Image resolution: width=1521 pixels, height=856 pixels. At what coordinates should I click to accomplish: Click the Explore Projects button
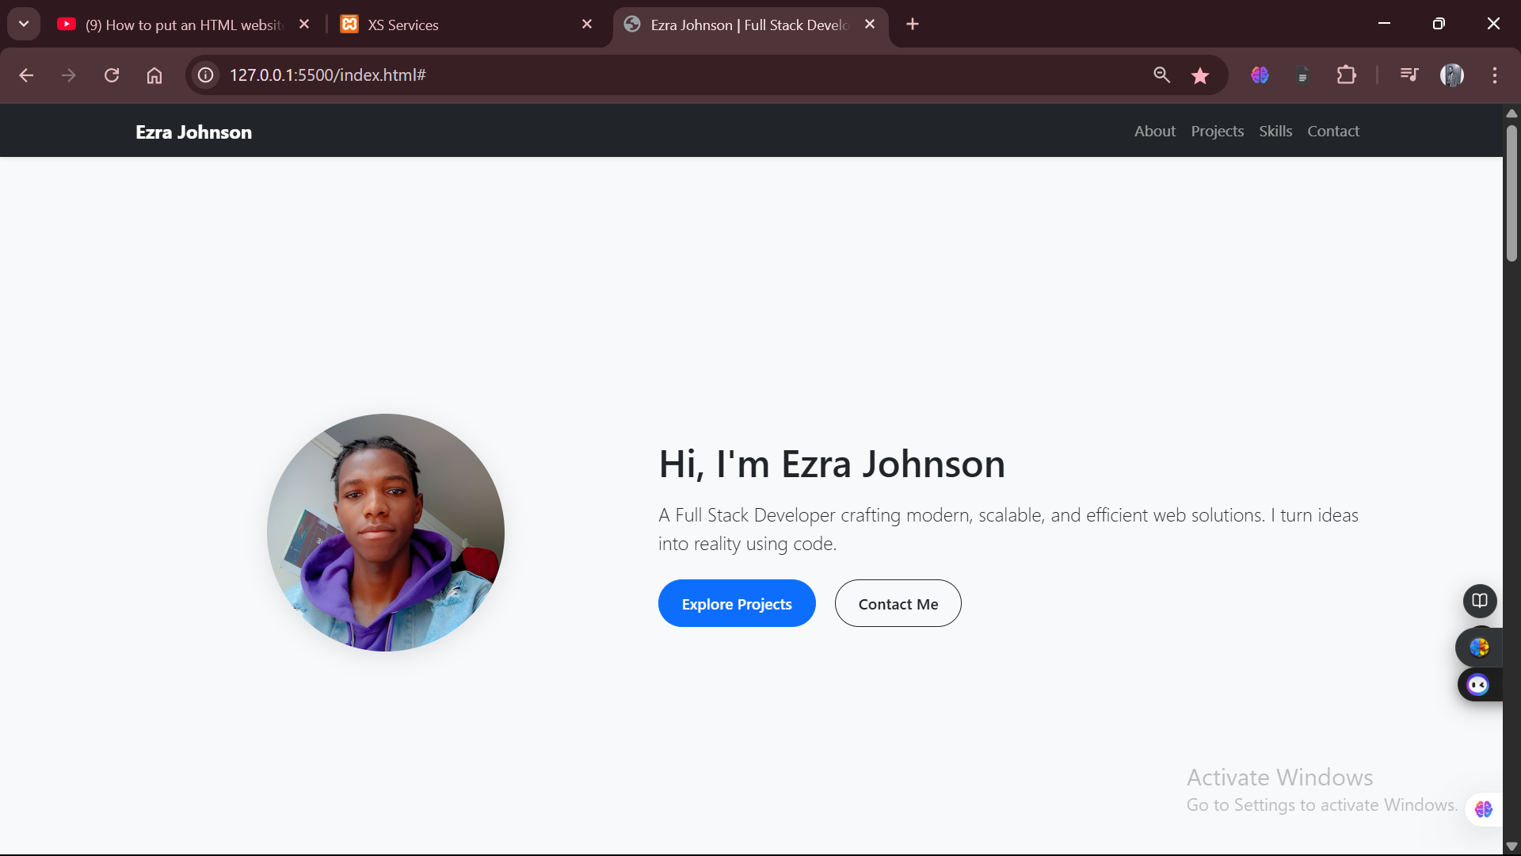pyautogui.click(x=737, y=603)
